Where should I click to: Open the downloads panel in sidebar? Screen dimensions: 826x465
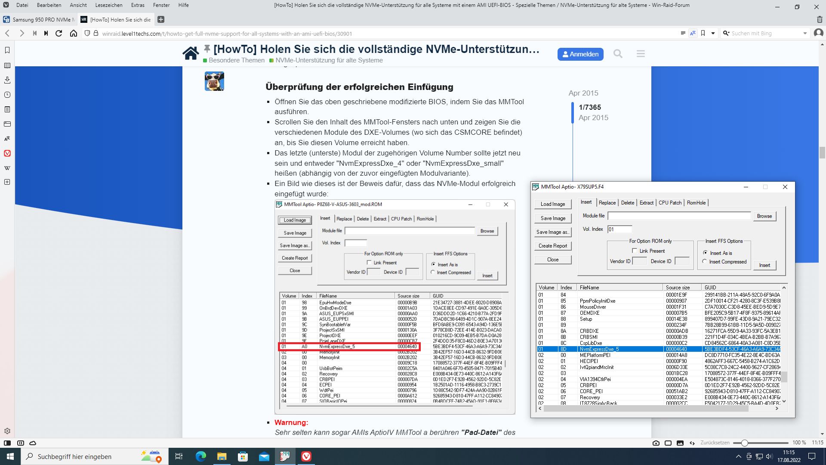tap(7, 80)
